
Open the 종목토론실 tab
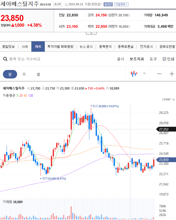126,46
